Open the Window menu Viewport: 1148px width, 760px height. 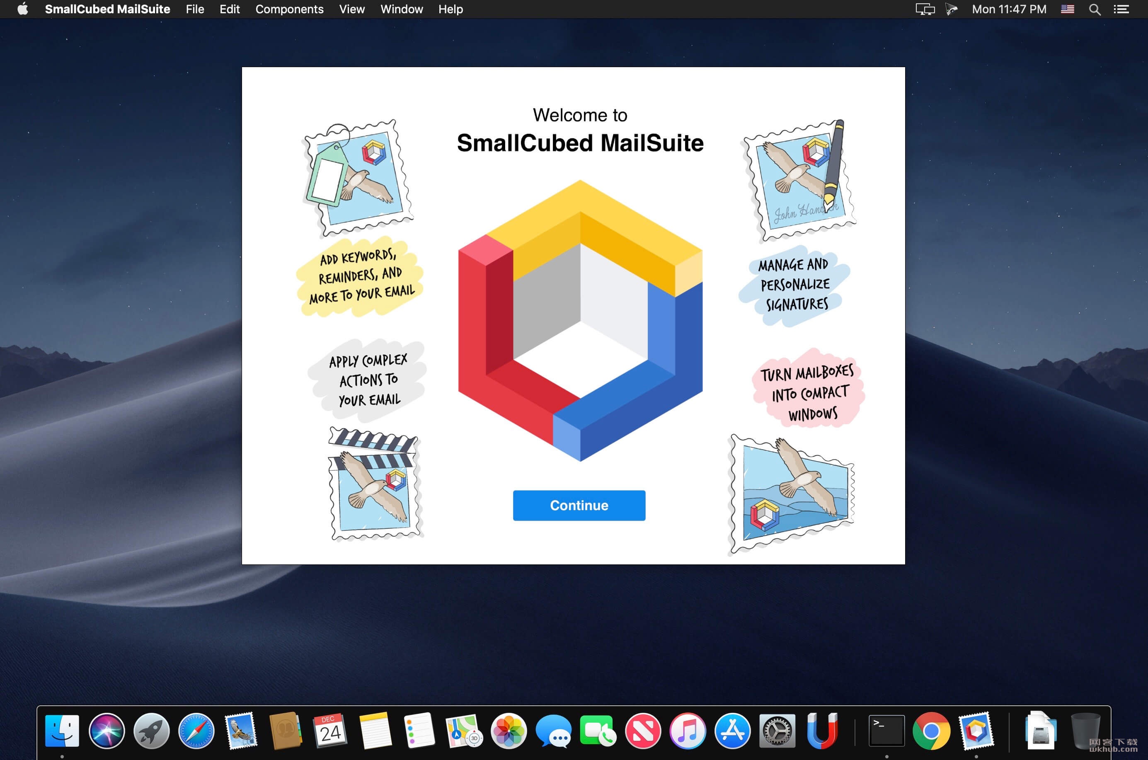pos(402,9)
